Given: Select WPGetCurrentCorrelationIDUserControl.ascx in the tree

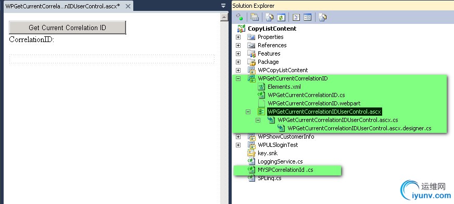Looking at the screenshot, I should [324, 112].
